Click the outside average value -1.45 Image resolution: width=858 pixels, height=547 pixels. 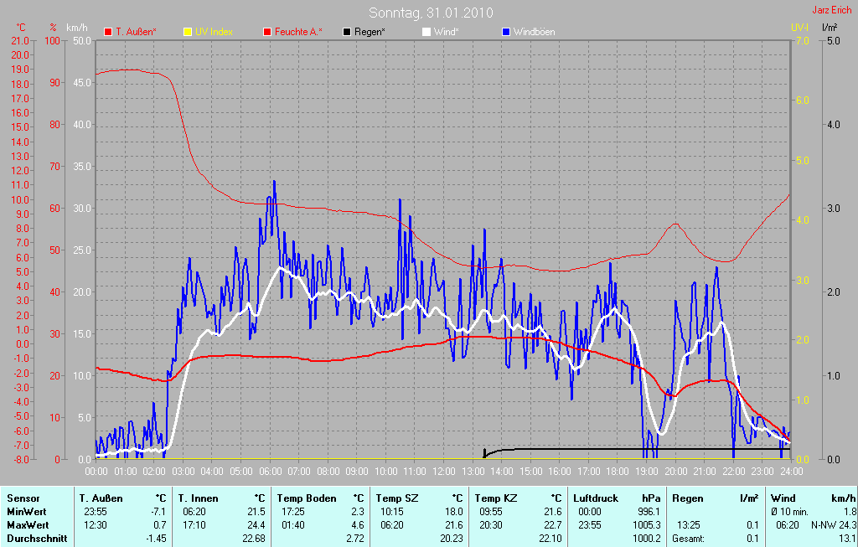pos(157,539)
